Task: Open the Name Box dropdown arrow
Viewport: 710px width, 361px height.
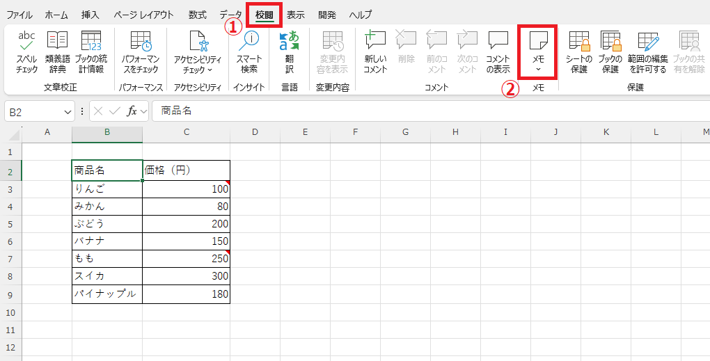Action: pyautogui.click(x=68, y=111)
